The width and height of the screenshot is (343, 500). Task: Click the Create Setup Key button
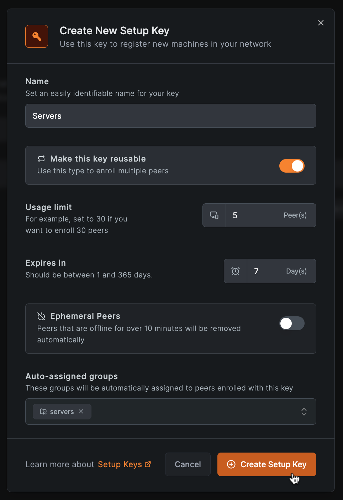(x=267, y=464)
